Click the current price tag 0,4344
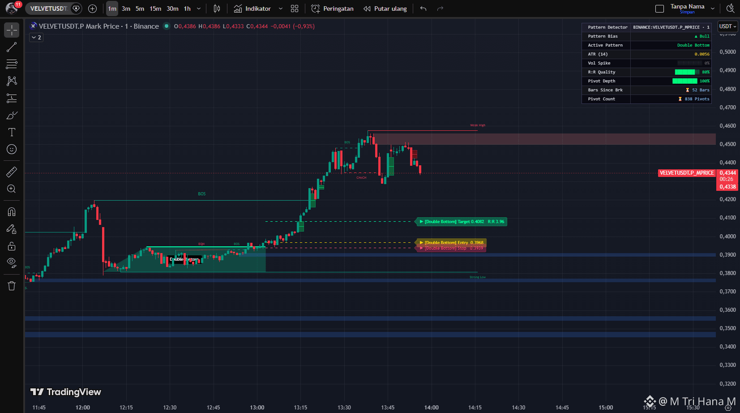The width and height of the screenshot is (740, 413). click(x=727, y=173)
